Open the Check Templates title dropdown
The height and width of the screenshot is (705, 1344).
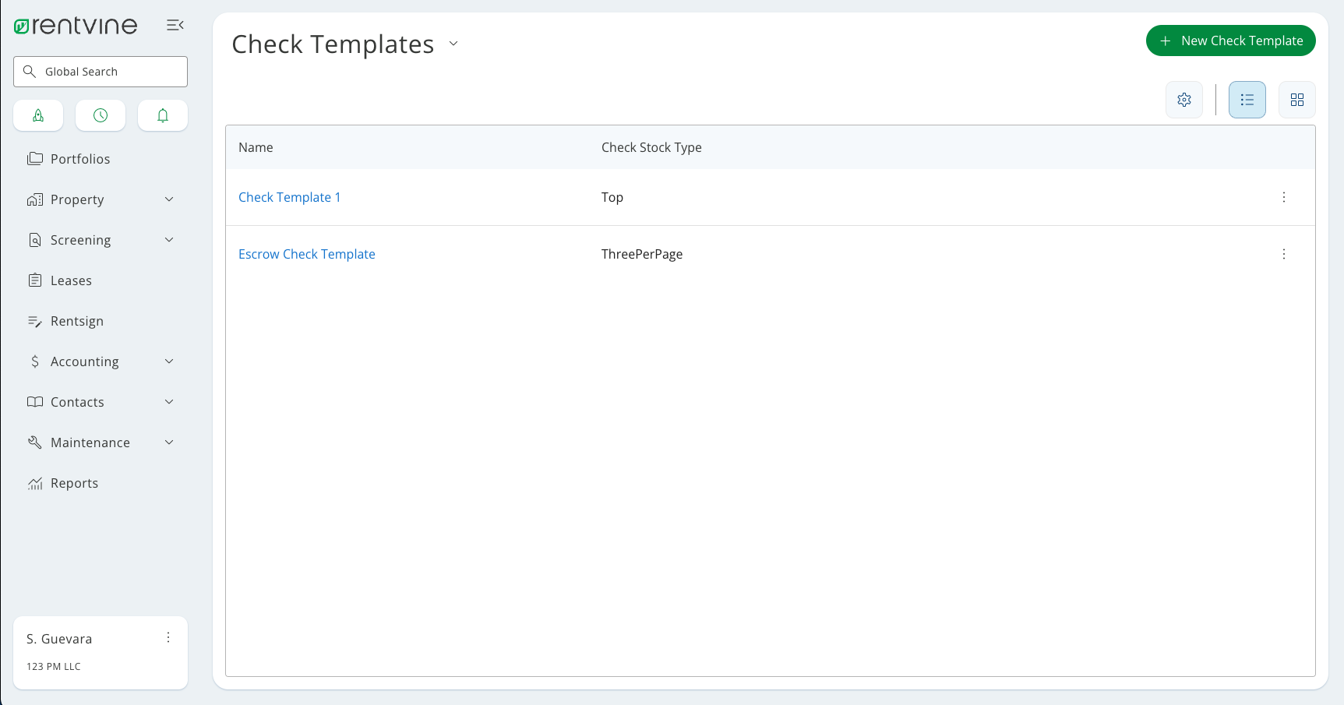[453, 44]
